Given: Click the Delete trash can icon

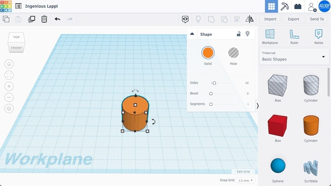Looking at the screenshot, I should point(44,19).
